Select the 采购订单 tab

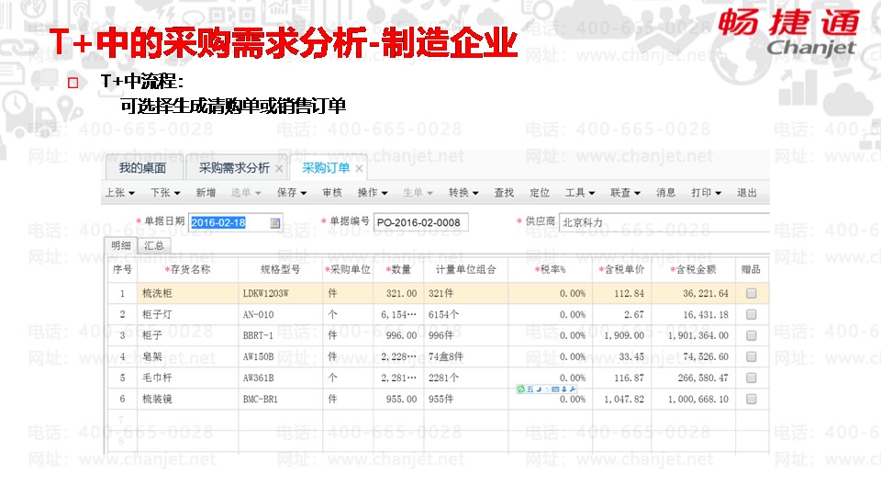(x=326, y=168)
